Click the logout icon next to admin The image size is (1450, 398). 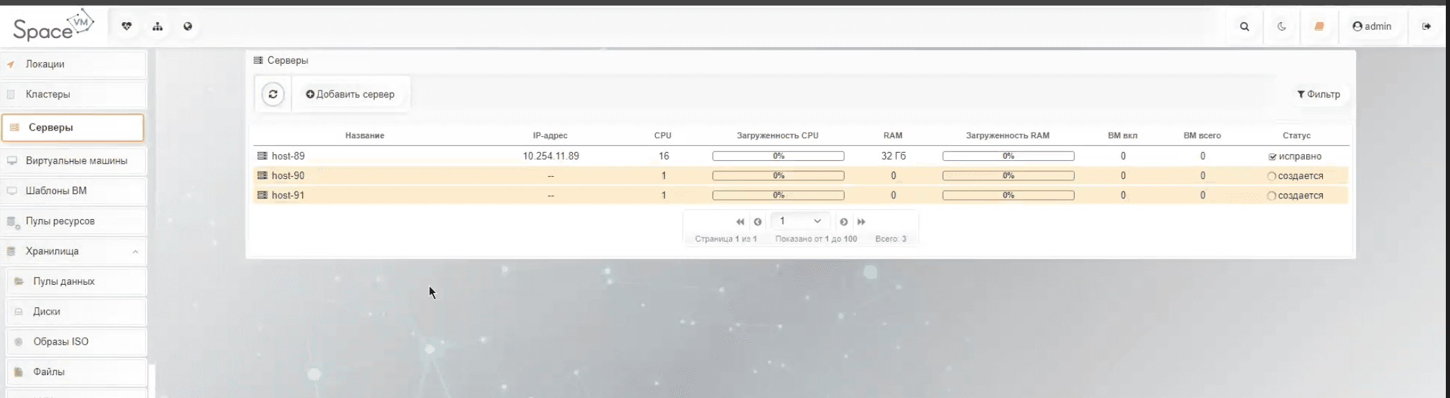[x=1426, y=26]
